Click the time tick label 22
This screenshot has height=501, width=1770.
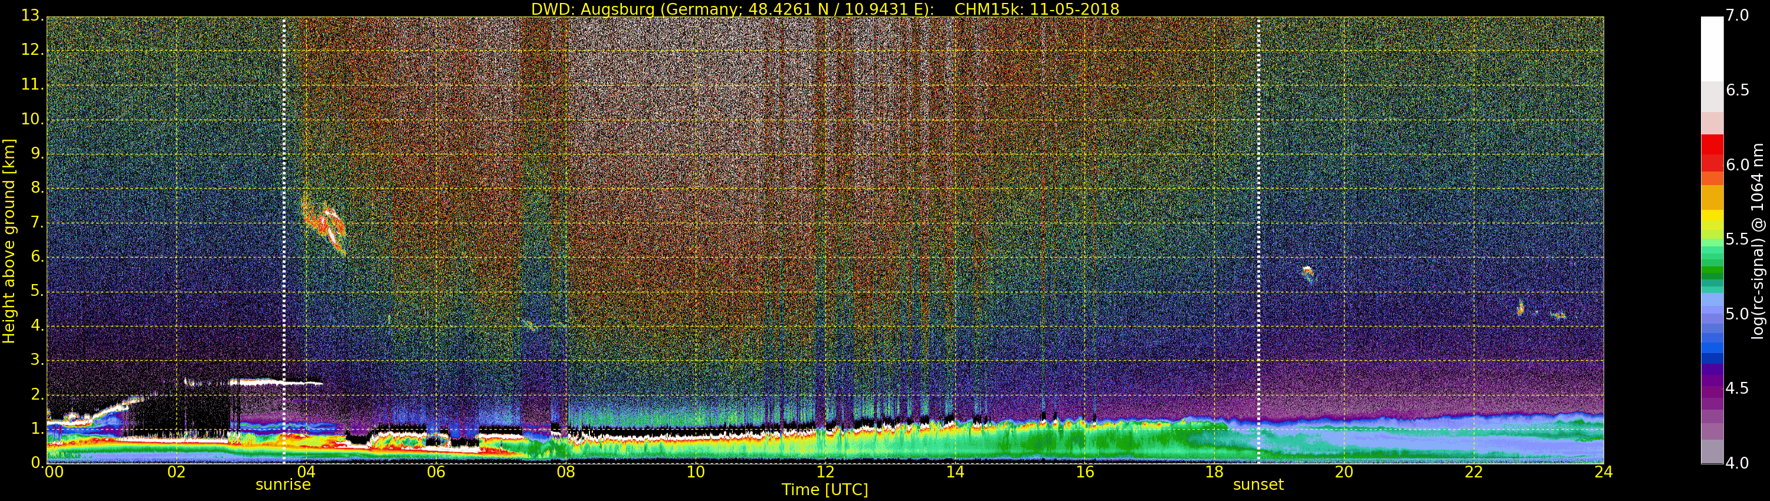1474,472
